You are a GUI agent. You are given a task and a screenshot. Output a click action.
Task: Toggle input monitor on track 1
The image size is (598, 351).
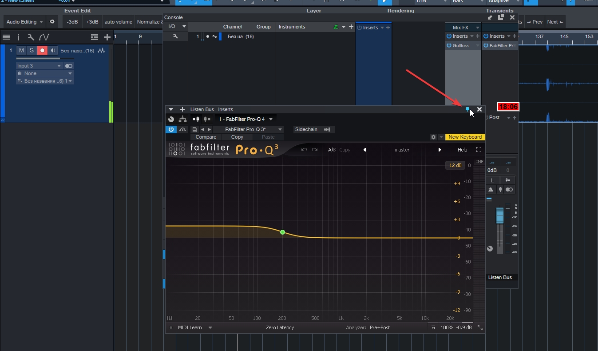(x=53, y=51)
